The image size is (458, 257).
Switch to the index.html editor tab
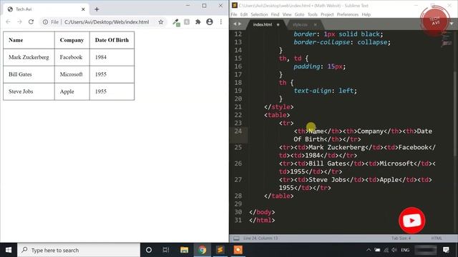263,24
